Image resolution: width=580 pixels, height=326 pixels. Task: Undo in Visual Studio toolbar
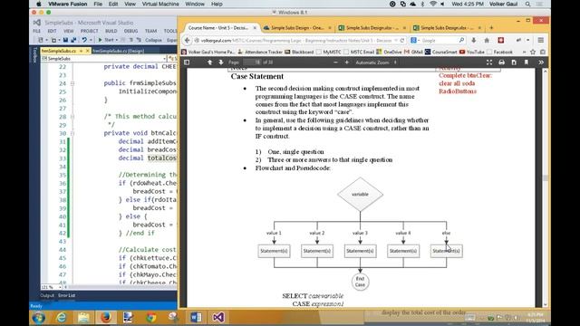(x=84, y=40)
